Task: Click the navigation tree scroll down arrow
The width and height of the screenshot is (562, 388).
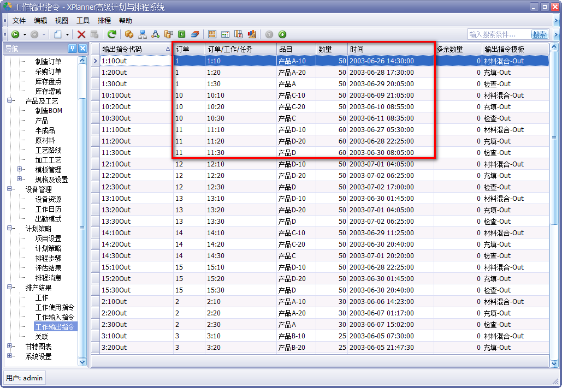Action: coord(82,362)
